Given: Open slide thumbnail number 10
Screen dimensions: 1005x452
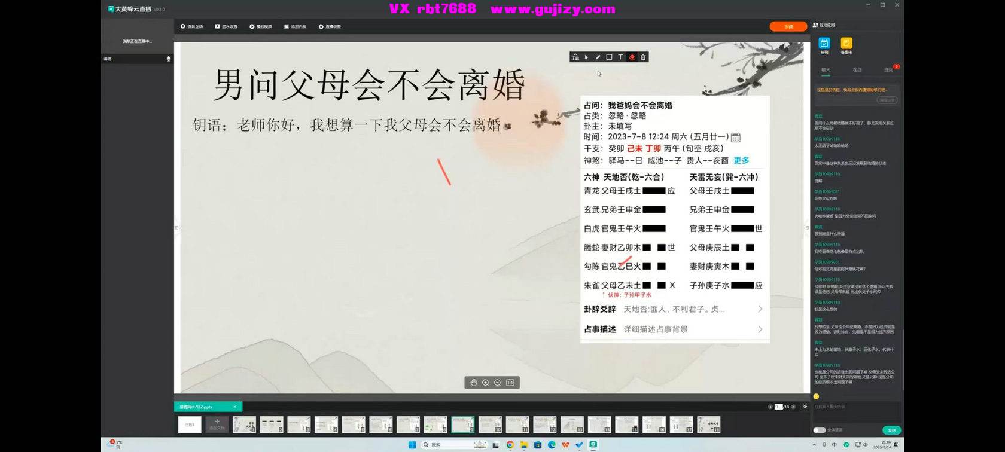Looking at the screenshot, I should tap(490, 424).
